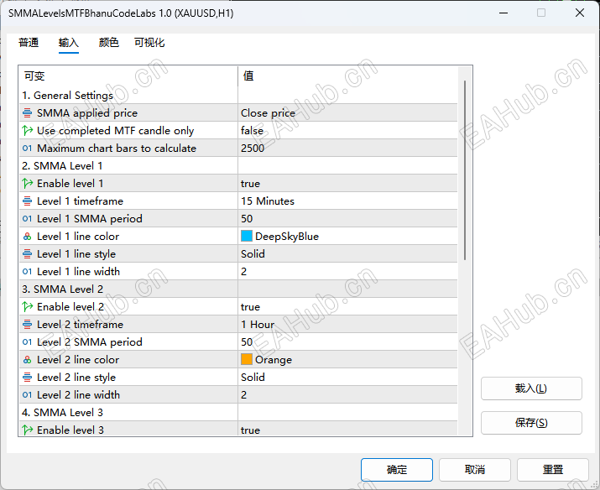Open the SMMA applied price Close price dropdown
Screen dimensions: 600x490
347,113
